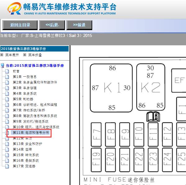Click the page icon next to 第2章
Viewport: 186px width, 185px height.
(x=7, y=83)
